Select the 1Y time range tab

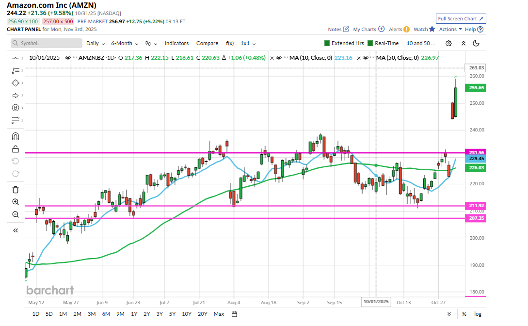pos(134,314)
